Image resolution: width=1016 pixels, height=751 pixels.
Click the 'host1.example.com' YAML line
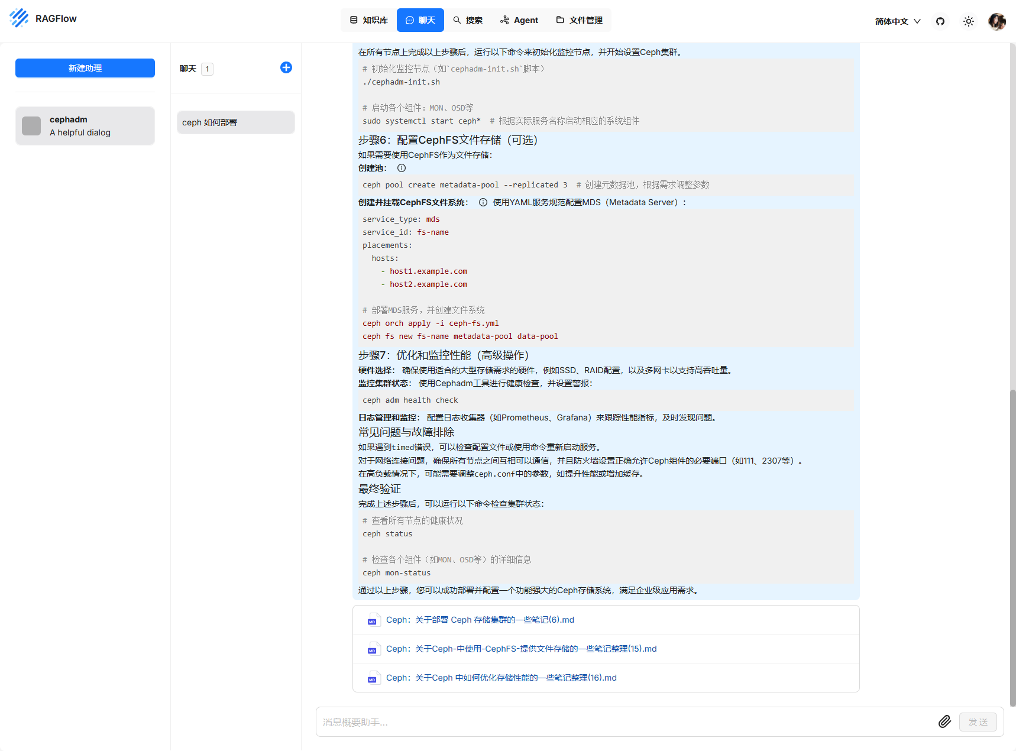(x=428, y=271)
